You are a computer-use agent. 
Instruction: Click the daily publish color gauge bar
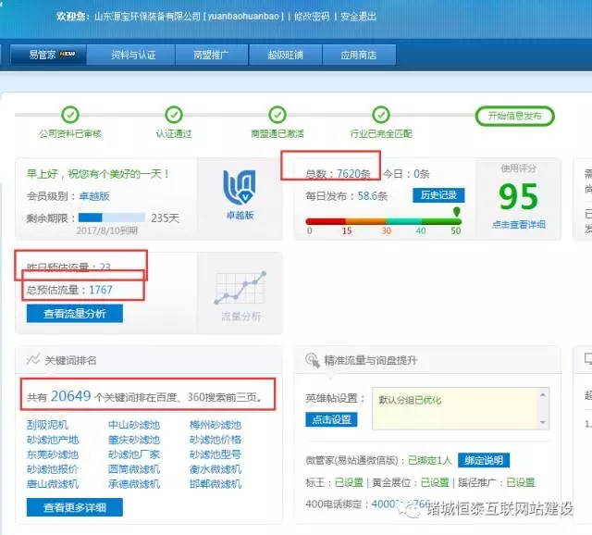point(383,220)
